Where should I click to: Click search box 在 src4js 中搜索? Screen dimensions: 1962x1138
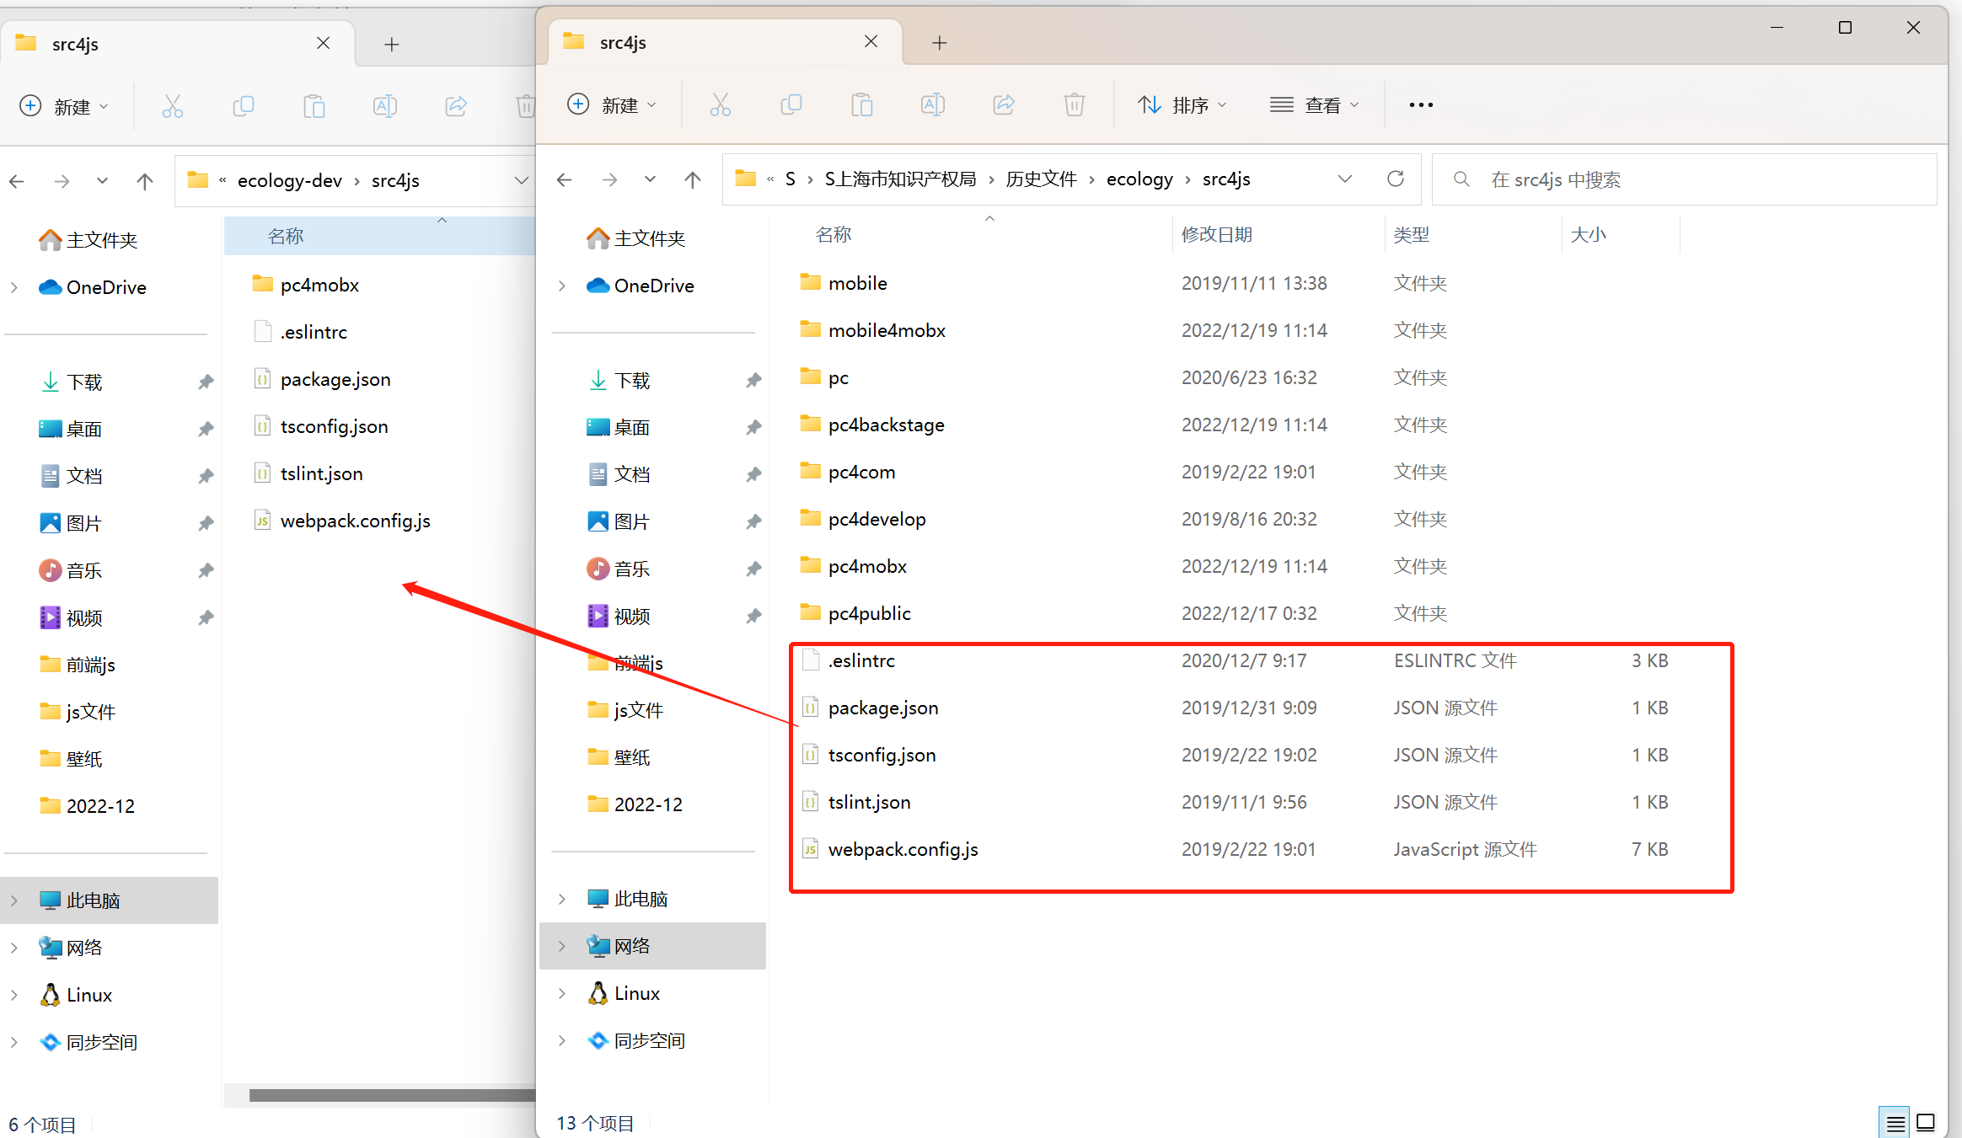coord(1685,179)
